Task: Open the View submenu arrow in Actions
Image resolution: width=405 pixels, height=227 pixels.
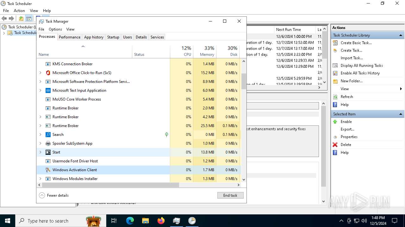Action: (401, 89)
